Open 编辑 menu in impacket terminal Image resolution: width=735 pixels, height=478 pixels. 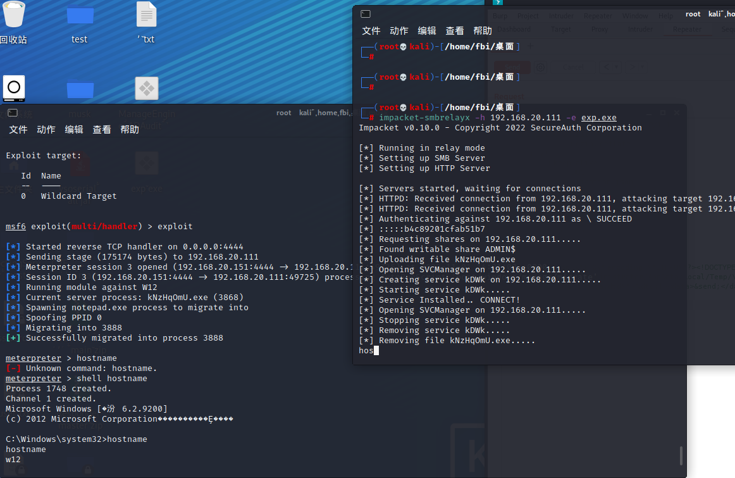click(426, 30)
